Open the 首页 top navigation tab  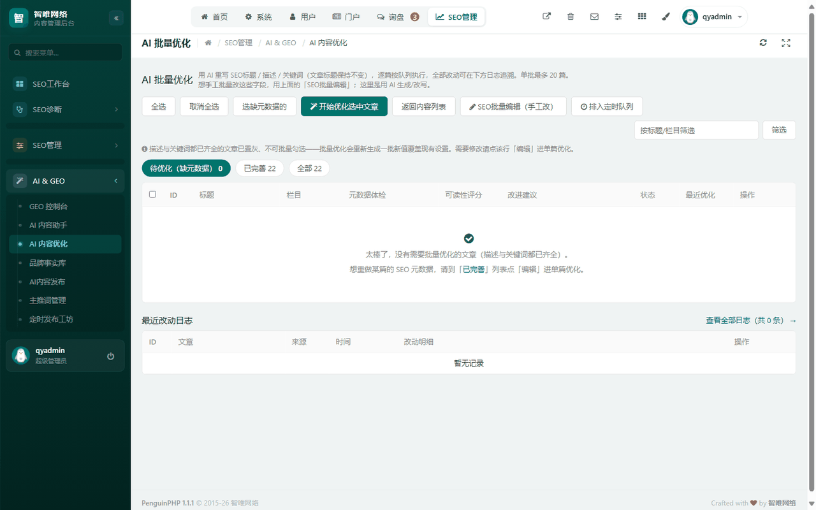(x=214, y=17)
